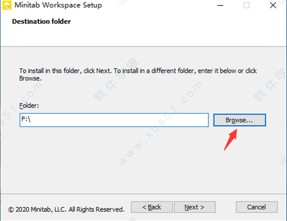Image resolution: width=287 pixels, height=221 pixels.
Task: Click the Minitab Workspace title bar icon
Action: pos(7,5)
